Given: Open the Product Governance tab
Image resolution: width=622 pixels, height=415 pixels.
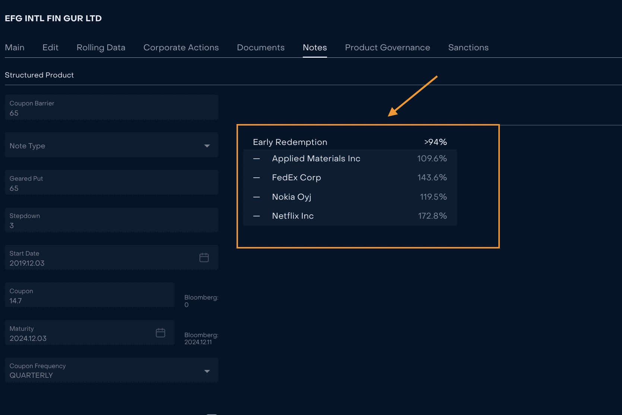Looking at the screenshot, I should [387, 47].
